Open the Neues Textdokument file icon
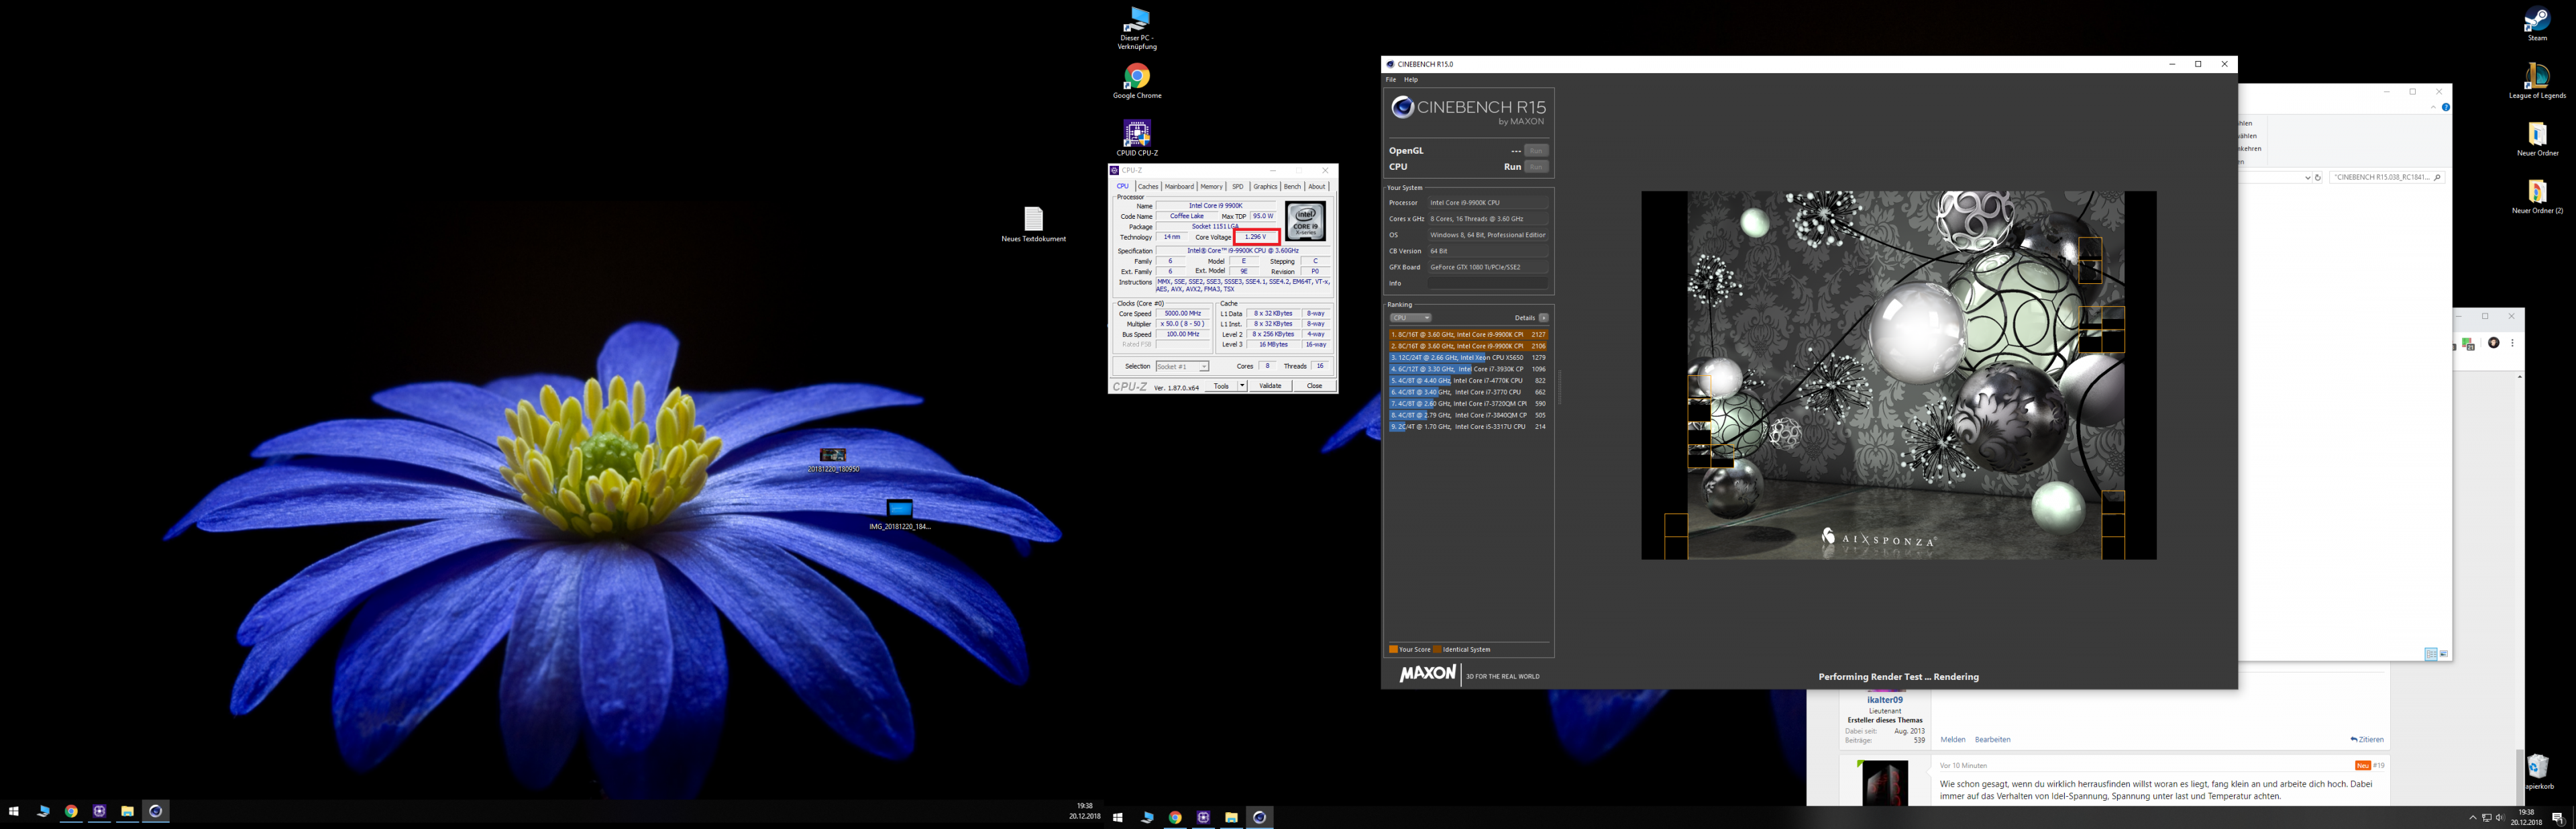This screenshot has width=2576, height=829. pos(1033,220)
